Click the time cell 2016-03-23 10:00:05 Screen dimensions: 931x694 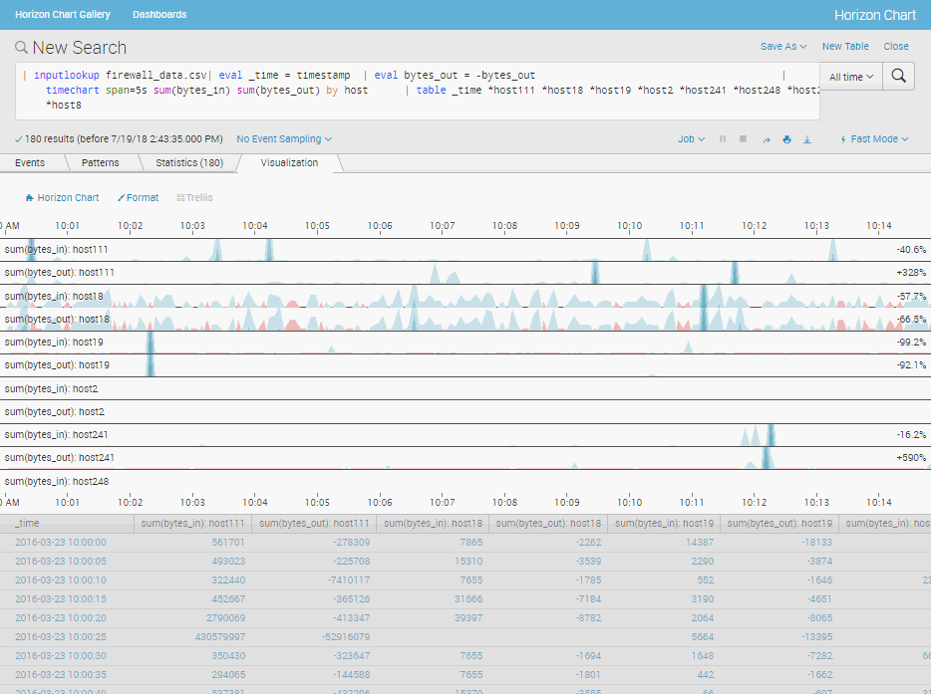coord(61,562)
